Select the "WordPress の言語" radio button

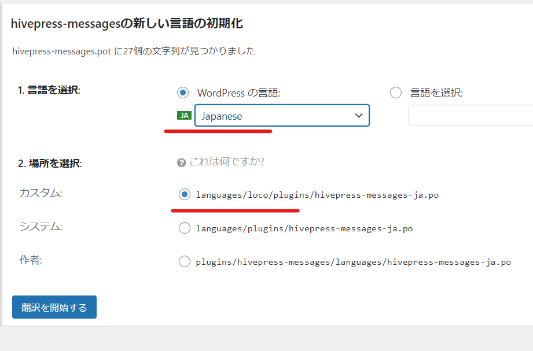tap(183, 93)
